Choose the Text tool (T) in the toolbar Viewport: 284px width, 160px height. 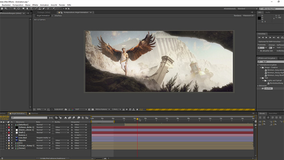(x=31, y=9)
